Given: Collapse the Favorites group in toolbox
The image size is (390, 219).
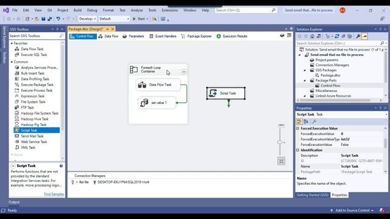Looking at the screenshot, I should pyautogui.click(x=12, y=43).
